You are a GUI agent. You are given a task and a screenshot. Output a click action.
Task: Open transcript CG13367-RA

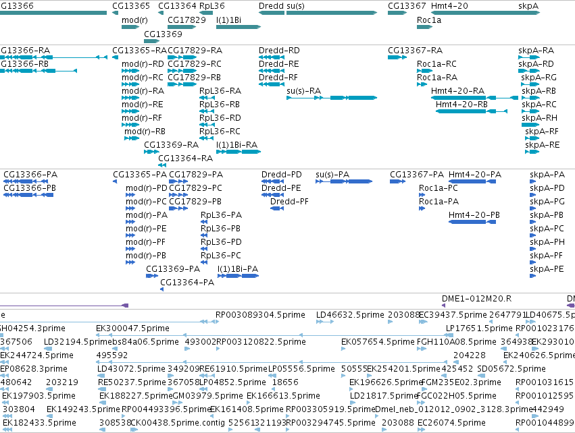coord(415,50)
